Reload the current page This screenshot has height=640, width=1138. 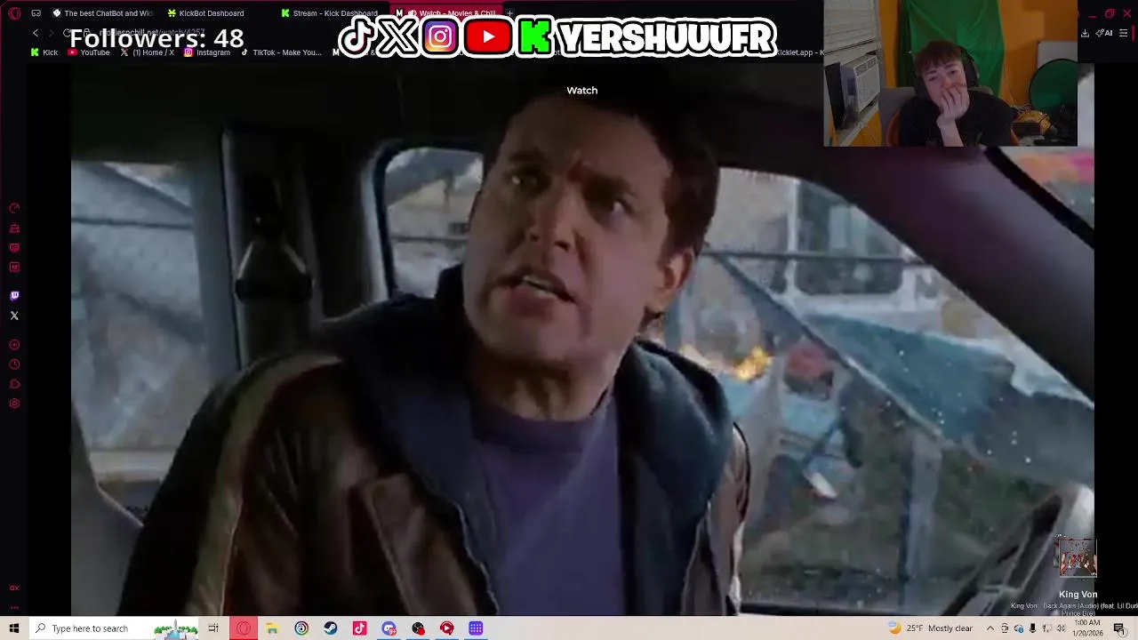point(67,33)
